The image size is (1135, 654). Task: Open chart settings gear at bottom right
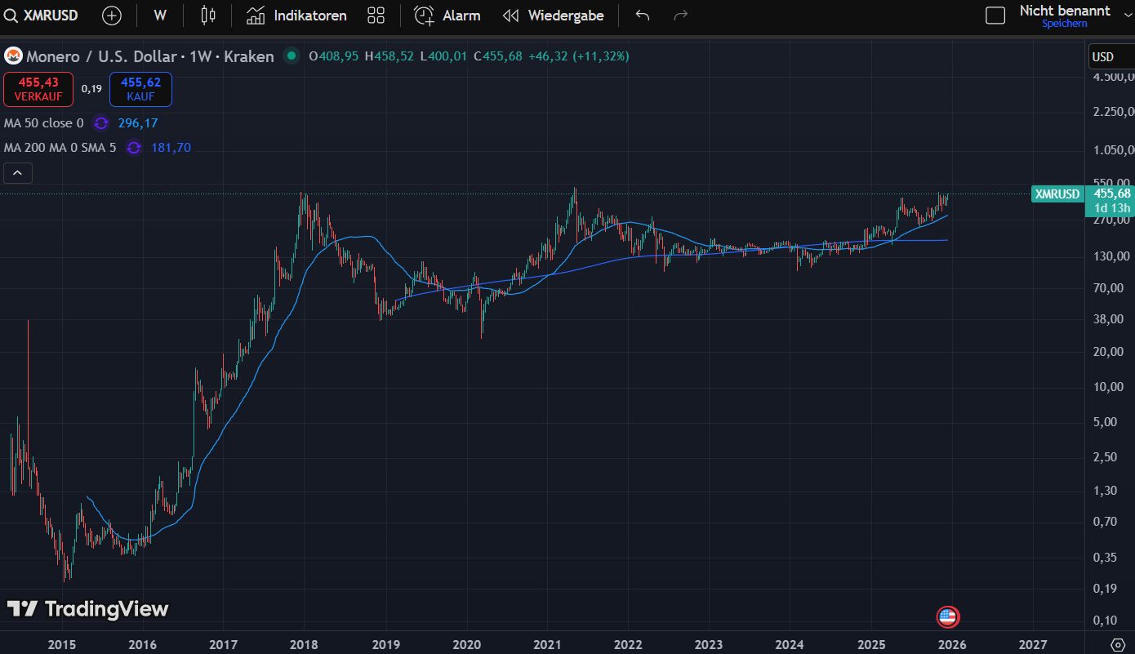1118,643
